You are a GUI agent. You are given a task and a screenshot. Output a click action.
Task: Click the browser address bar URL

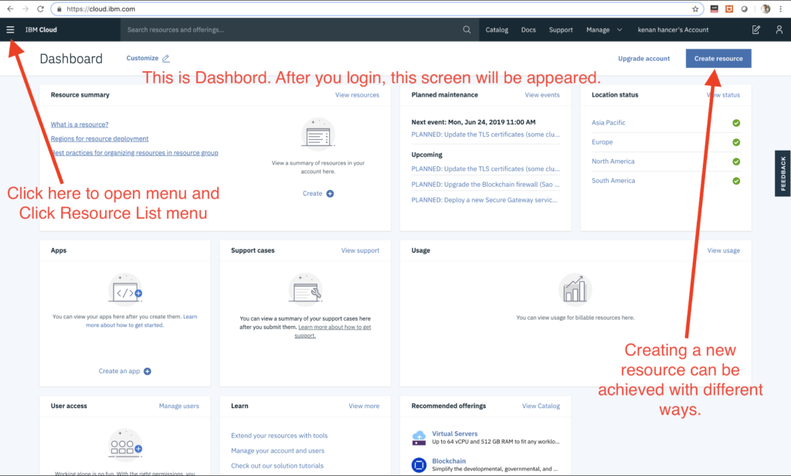click(x=101, y=9)
